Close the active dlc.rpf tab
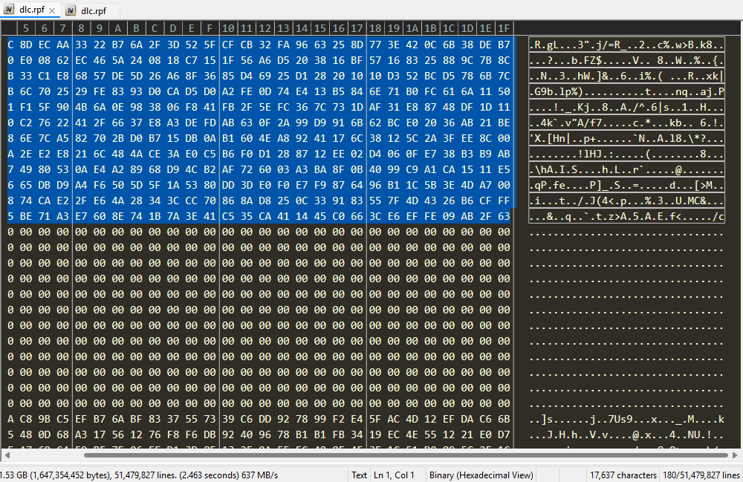The image size is (743, 482). tap(52, 10)
